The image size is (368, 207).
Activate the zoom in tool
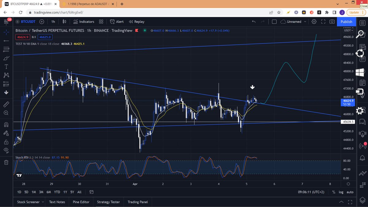(x=6, y=113)
